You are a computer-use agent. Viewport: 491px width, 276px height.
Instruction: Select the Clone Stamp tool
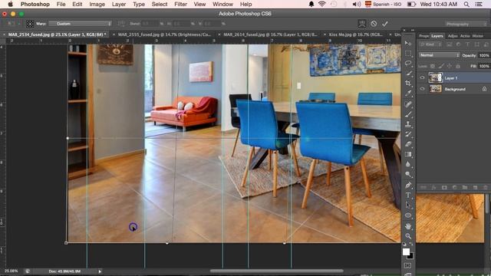pos(408,124)
